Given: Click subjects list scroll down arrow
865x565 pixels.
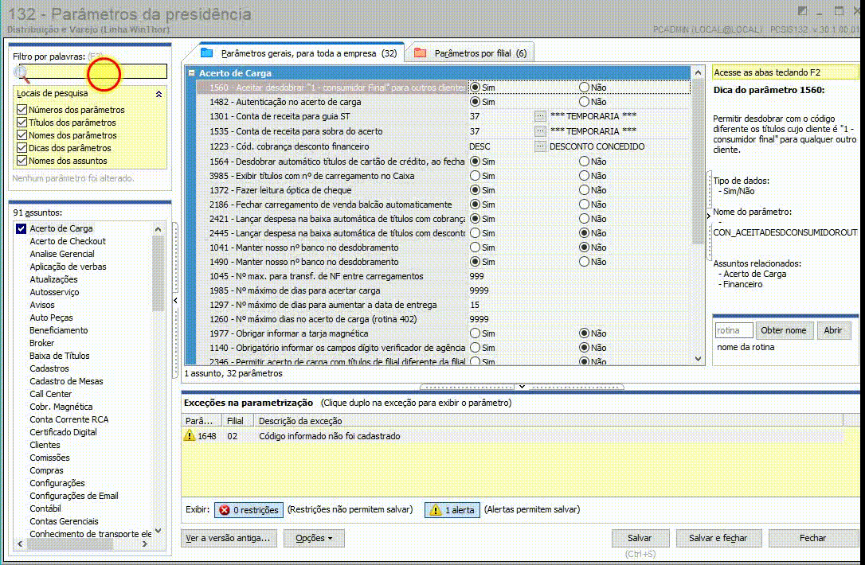Looking at the screenshot, I should click(x=159, y=531).
